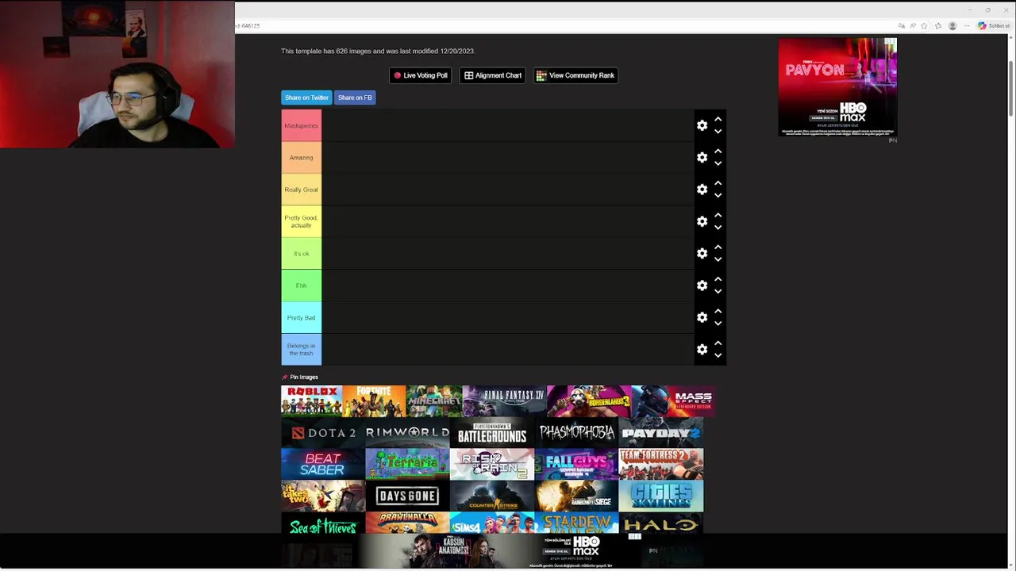Move Ehh tier up with arrow
1016x571 pixels.
[718, 279]
